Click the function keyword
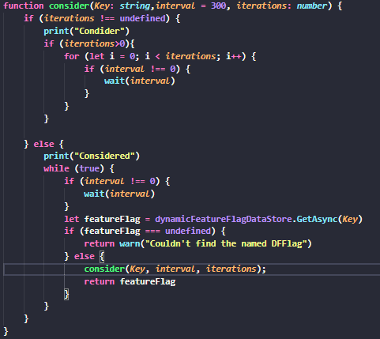380x339 pixels. 24,6
